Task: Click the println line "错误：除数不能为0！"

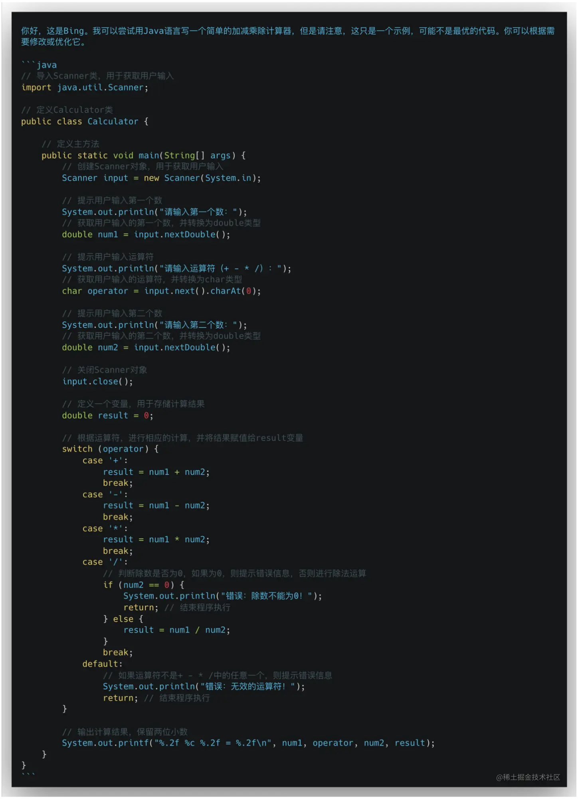Action: coord(223,596)
